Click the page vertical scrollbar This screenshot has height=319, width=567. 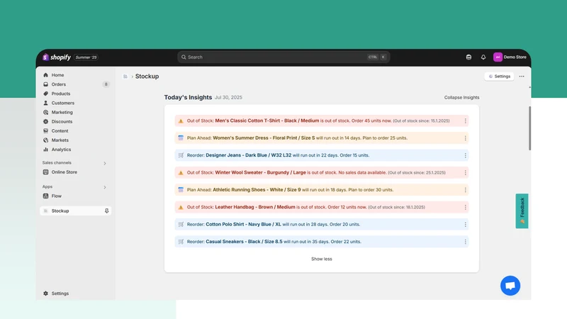pos(529,128)
